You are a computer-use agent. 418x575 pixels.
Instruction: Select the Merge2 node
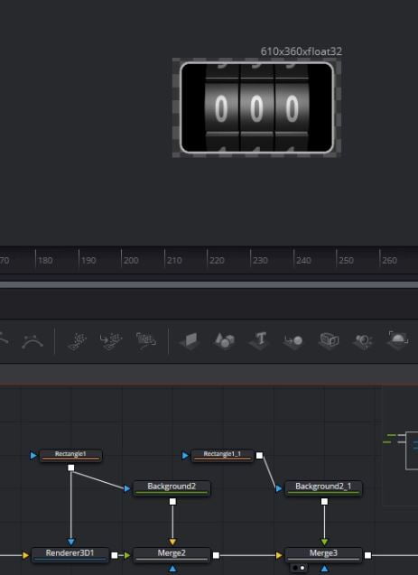172,555
